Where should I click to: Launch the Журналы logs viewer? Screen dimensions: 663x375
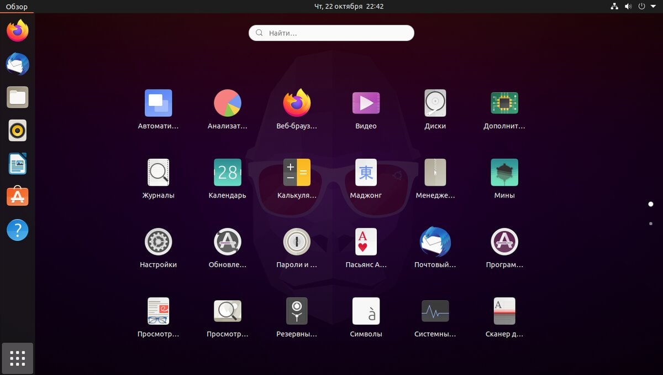[x=159, y=173]
